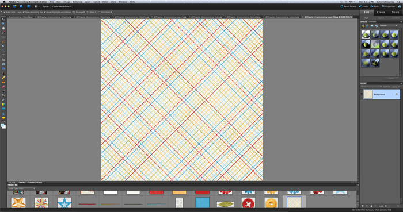Select the green leaf thumbnail in Project Bin

pyautogui.click(x=225, y=204)
